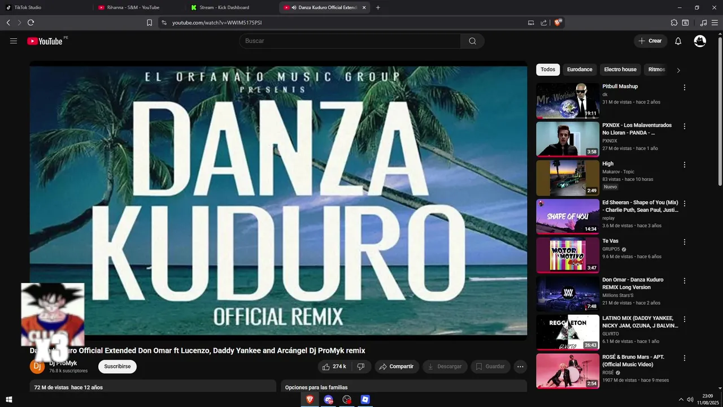Screen dimensions: 723x407
Task: Click the Descargar button
Action: point(445,366)
